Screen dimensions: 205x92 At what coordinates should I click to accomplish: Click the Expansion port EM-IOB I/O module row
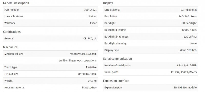150,87
